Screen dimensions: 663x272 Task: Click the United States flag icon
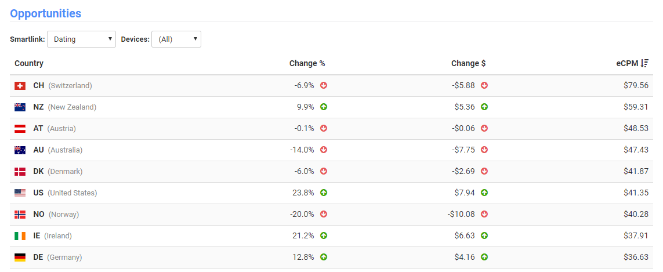point(20,193)
